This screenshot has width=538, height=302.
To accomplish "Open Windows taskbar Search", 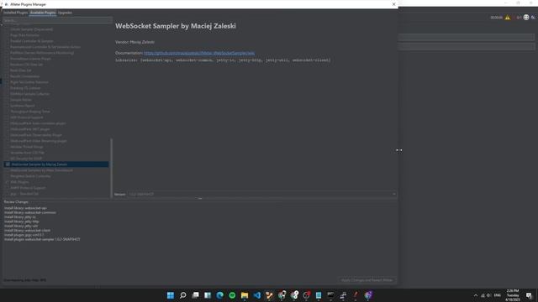I will [x=183, y=295].
